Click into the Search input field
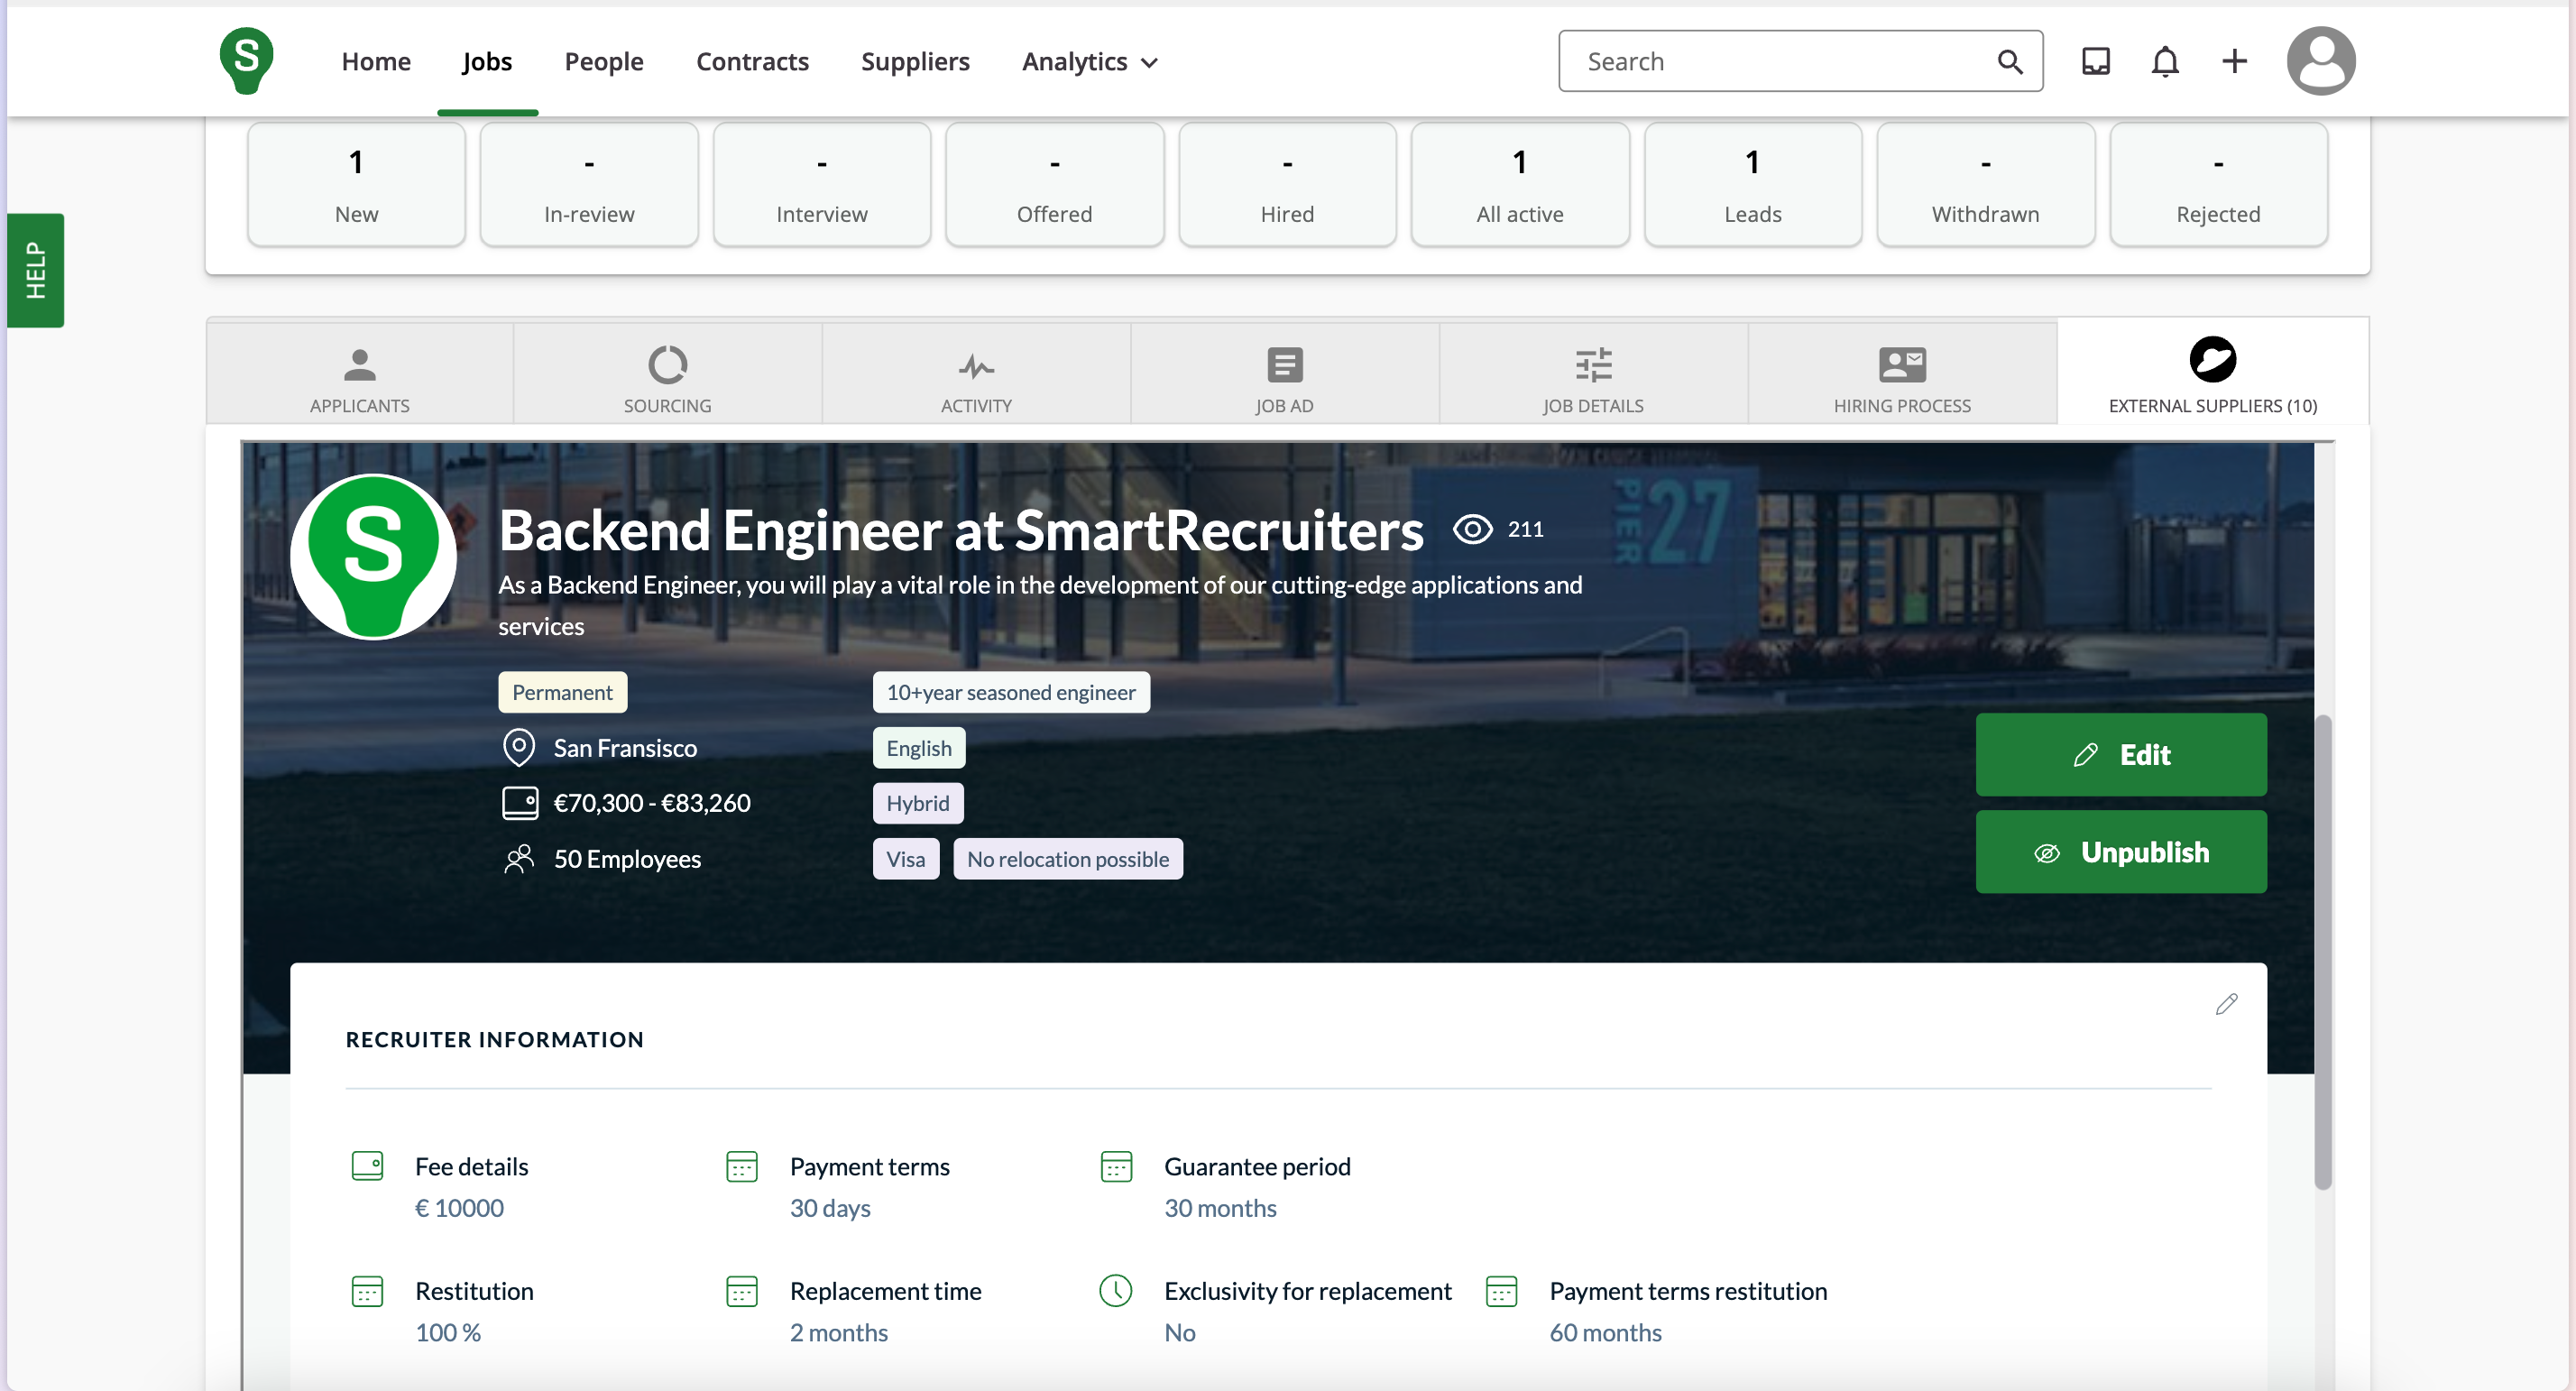Viewport: 2576px width, 1391px height. (x=1780, y=61)
